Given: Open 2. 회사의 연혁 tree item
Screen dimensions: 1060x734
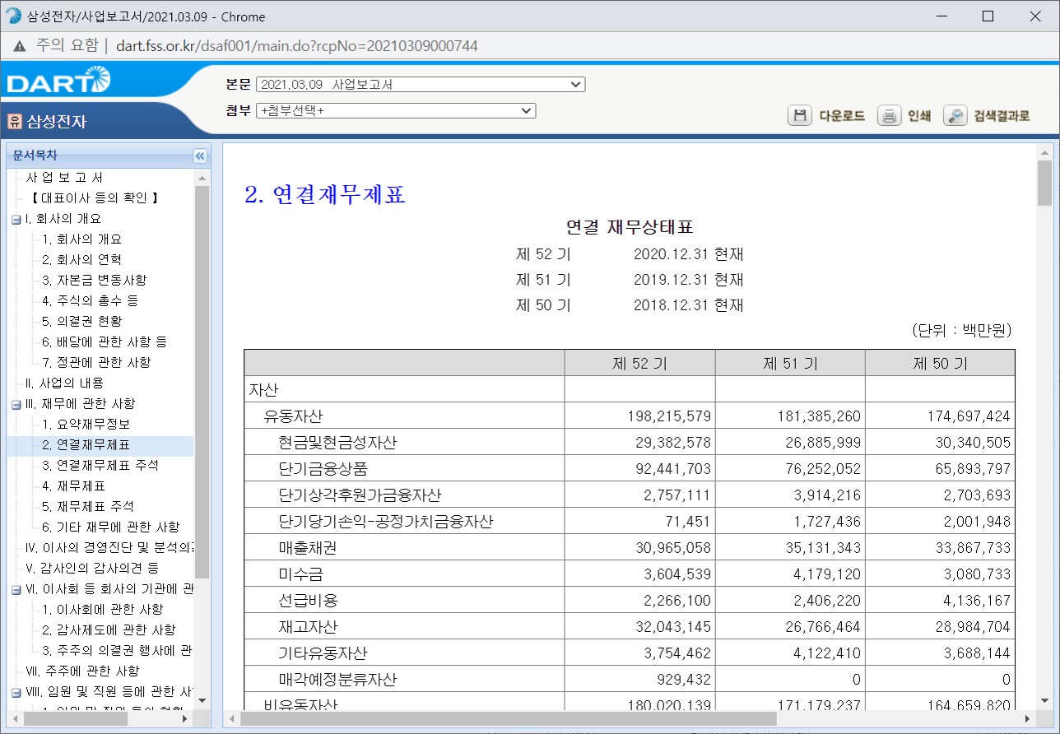Looking at the screenshot, I should (81, 260).
